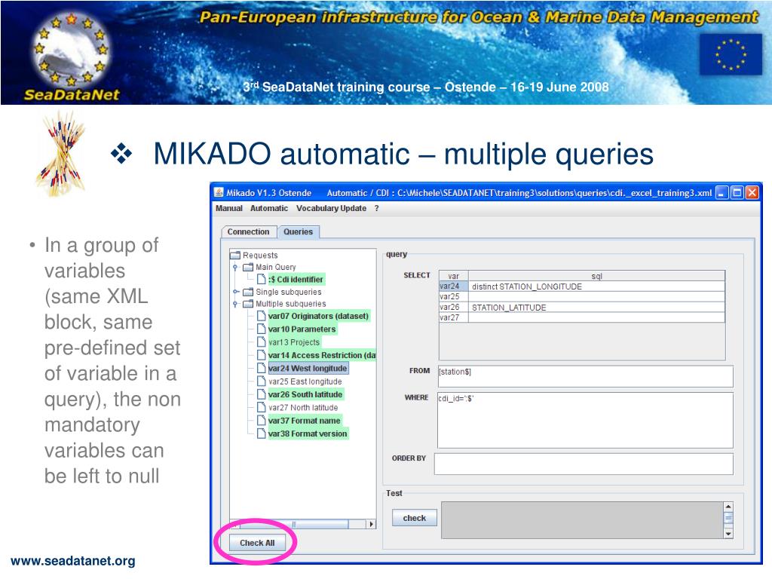Click document icon beside var38 Format version
This screenshot has width=772, height=579.
coord(262,433)
